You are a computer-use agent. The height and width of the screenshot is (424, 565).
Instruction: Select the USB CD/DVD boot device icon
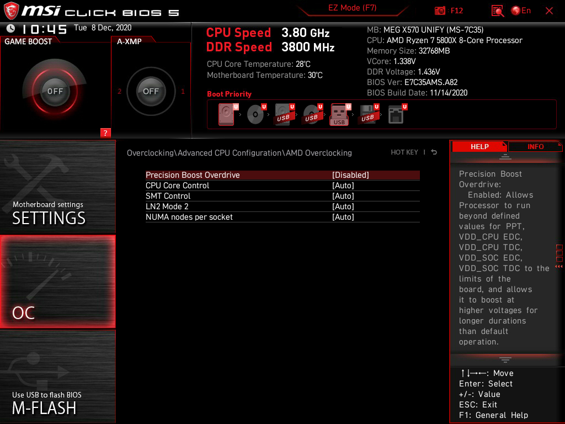pyautogui.click(x=312, y=114)
